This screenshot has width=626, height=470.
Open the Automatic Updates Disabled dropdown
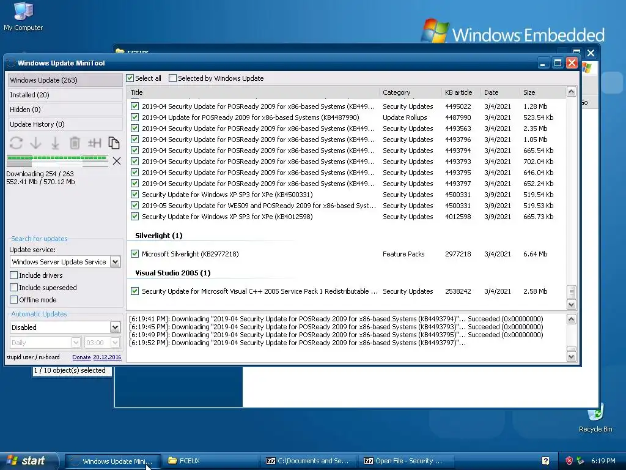coord(115,327)
